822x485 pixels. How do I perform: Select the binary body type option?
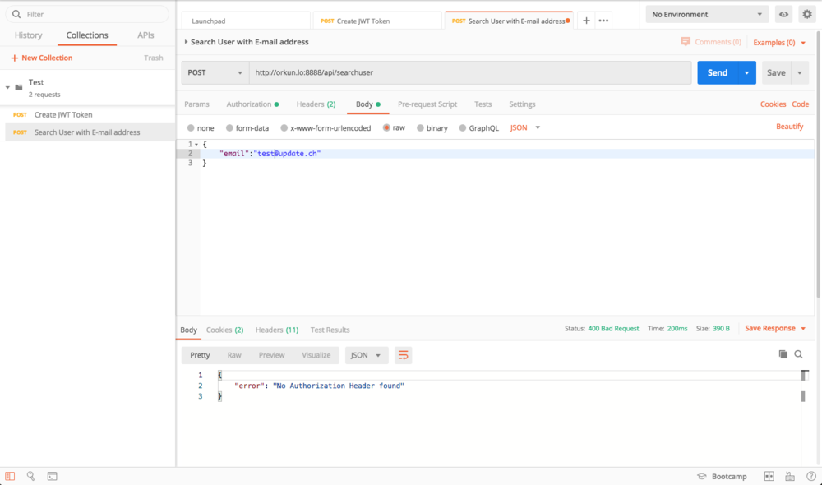[x=421, y=128]
